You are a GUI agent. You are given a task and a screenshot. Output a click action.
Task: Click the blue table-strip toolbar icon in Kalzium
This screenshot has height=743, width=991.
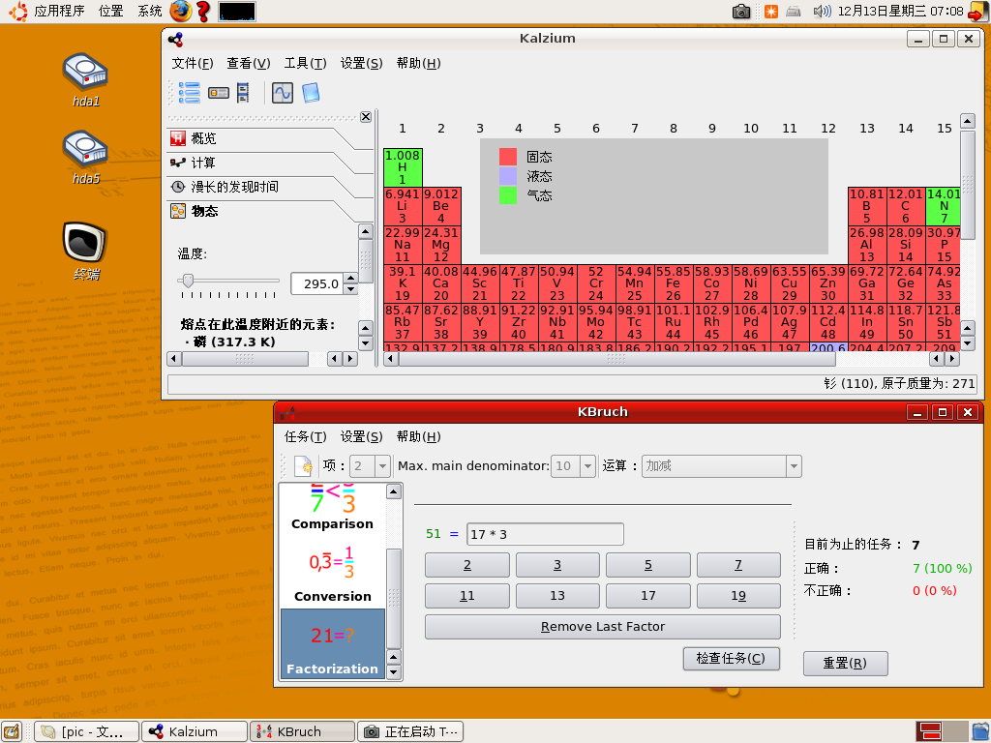[x=243, y=93]
